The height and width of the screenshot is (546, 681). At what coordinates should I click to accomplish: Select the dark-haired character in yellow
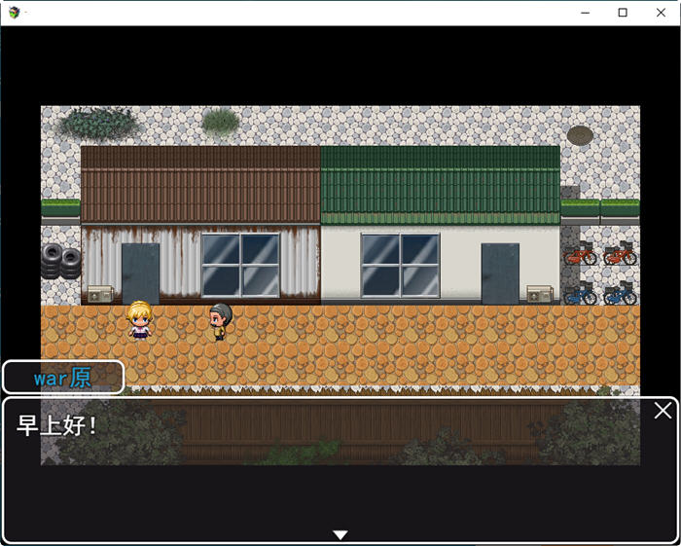221,321
